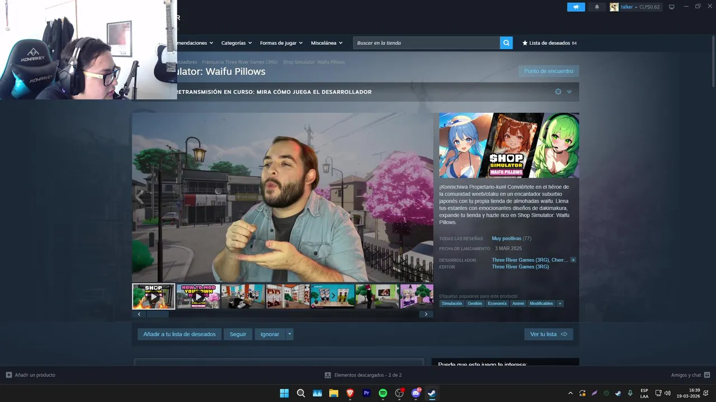
Task: Focus the Buscar en la tienda field
Action: click(427, 43)
